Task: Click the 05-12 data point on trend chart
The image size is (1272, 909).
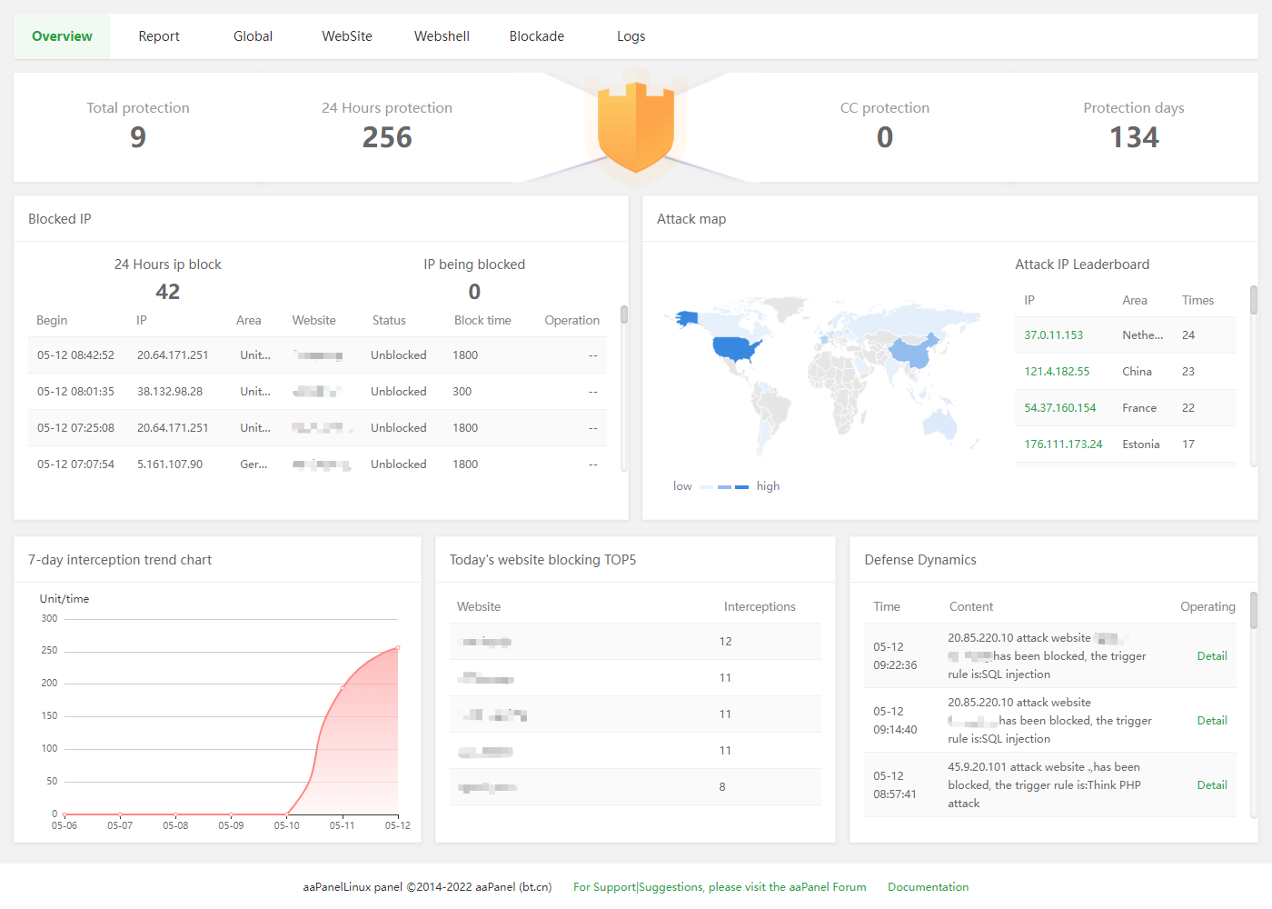Action: (398, 648)
